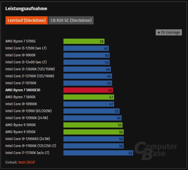Screen dimensions: 188x170
Task: Select the AMD Ryzen 9 5950X label
Action: (20, 132)
